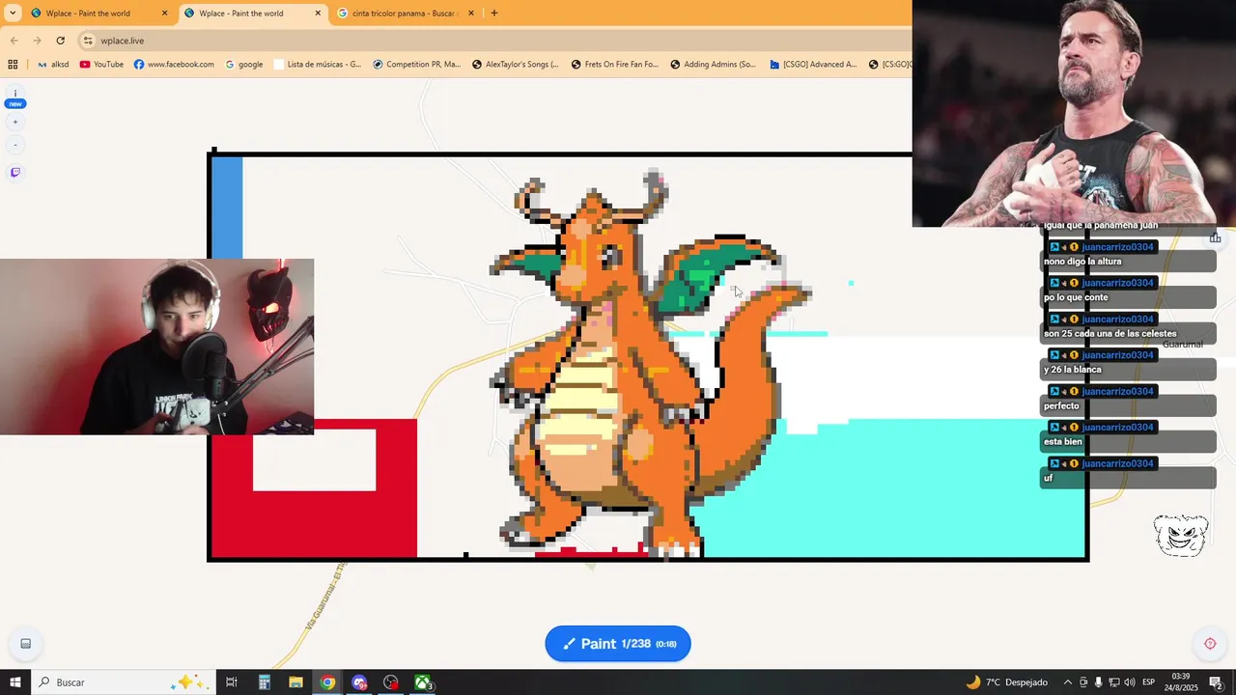Viewport: 1236px width, 695px height.
Task: Click the chat message 'perfecto'
Action: coord(1061,406)
